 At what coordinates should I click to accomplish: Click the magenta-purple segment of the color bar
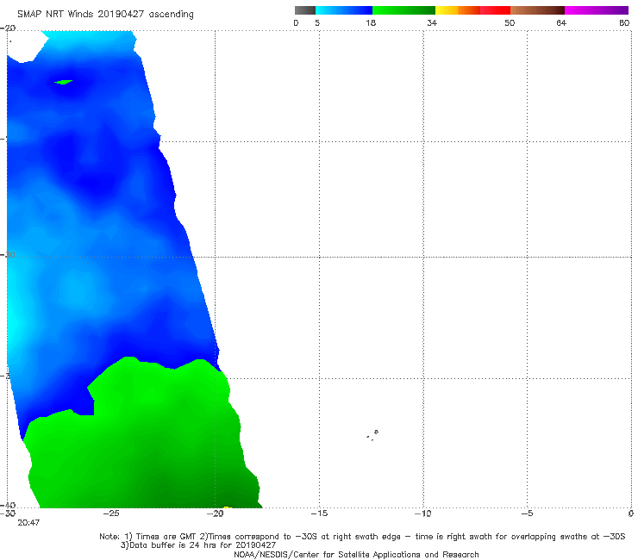[597, 10]
